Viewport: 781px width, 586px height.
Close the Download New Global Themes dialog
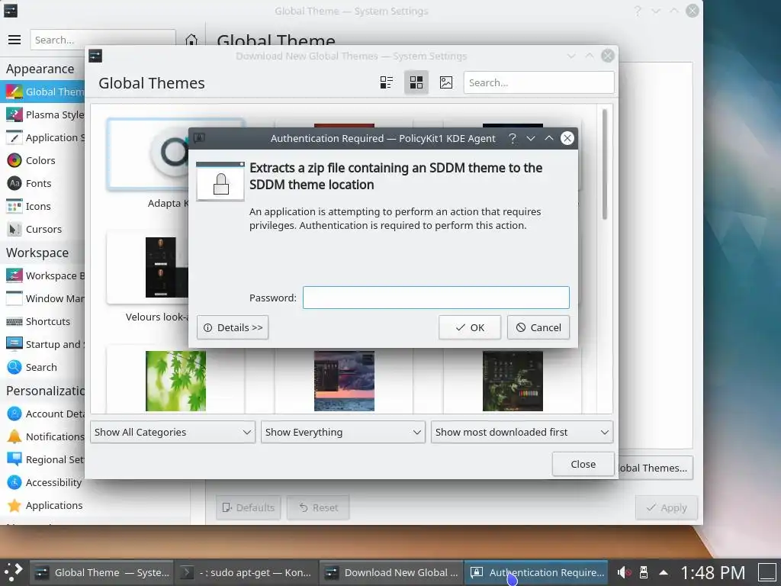click(x=583, y=464)
